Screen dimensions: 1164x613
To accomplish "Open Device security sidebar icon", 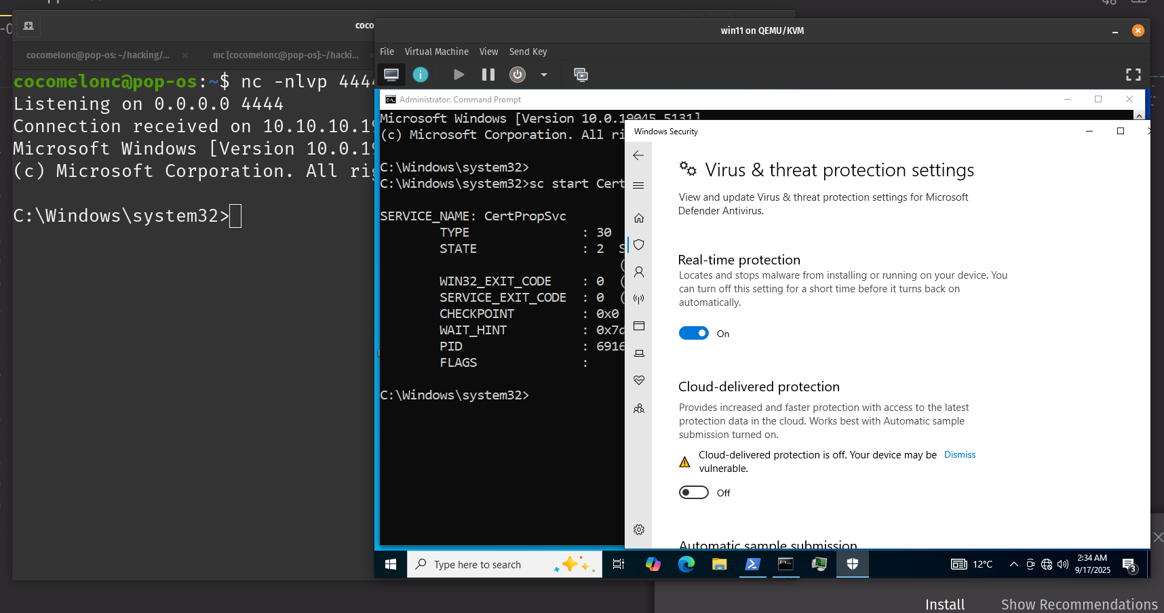I will 638,353.
